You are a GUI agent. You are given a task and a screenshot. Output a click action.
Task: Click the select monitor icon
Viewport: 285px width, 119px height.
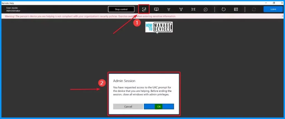tap(156, 9)
